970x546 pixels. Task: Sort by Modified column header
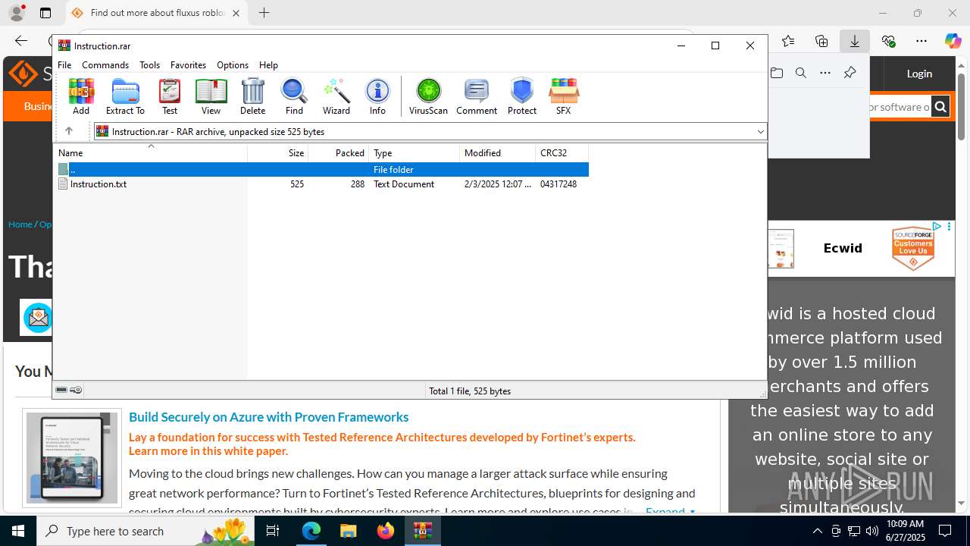click(497, 152)
